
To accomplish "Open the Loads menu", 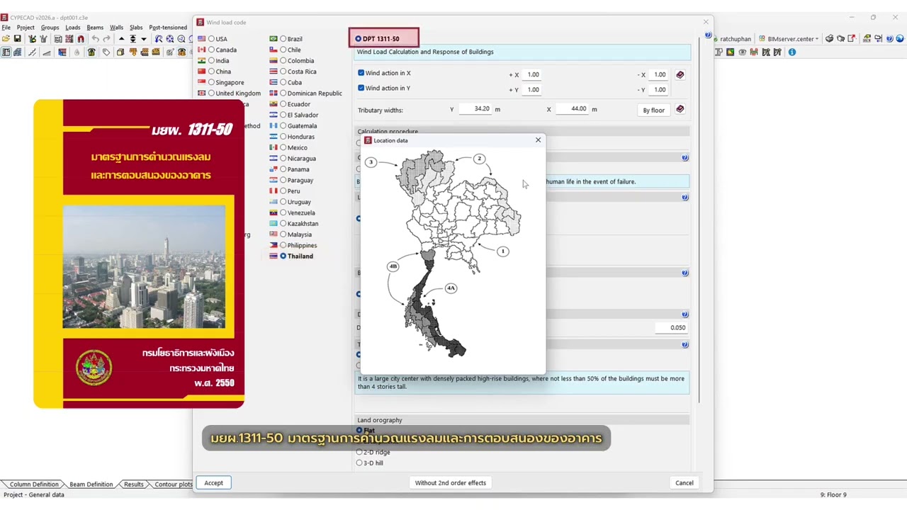I will (x=73, y=28).
